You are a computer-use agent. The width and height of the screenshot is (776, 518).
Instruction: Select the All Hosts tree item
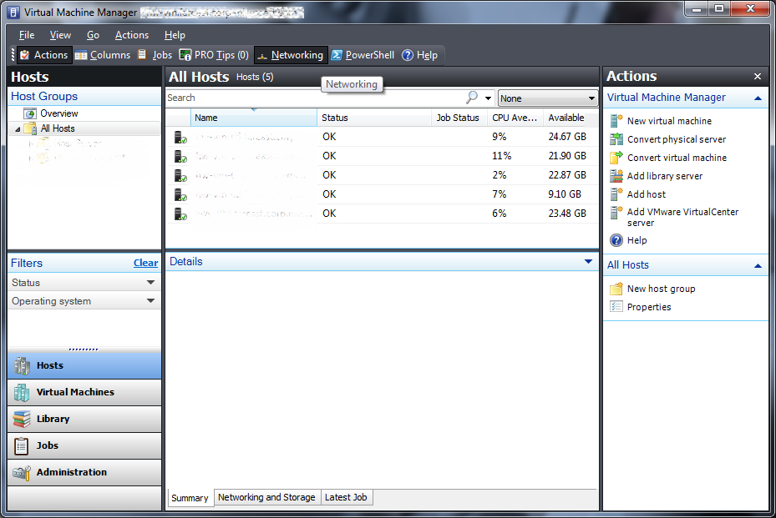[58, 128]
